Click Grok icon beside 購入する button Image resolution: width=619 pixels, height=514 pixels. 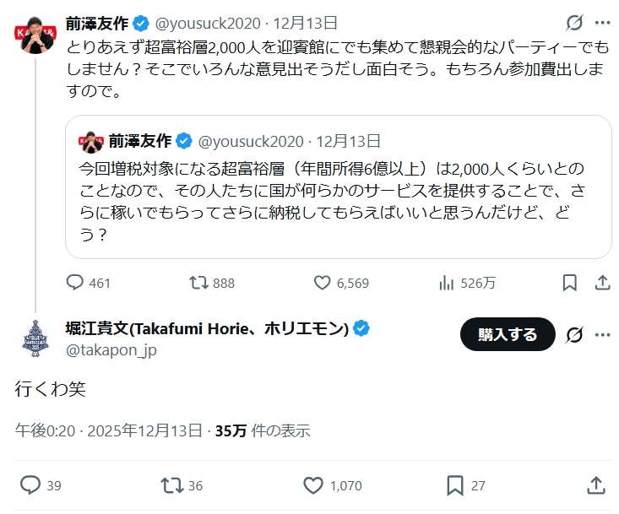[574, 335]
